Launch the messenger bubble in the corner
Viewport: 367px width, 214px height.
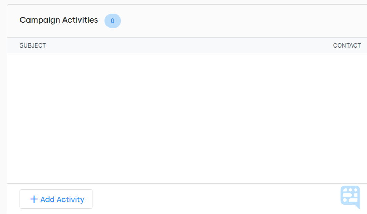[350, 197]
